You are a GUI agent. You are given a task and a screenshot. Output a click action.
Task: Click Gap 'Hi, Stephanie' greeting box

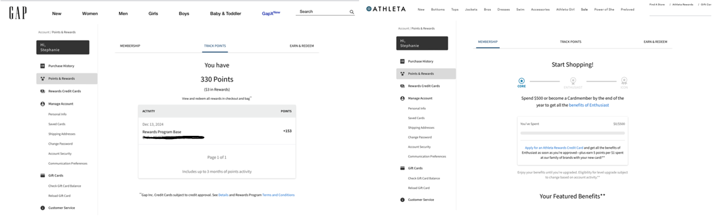63,47
